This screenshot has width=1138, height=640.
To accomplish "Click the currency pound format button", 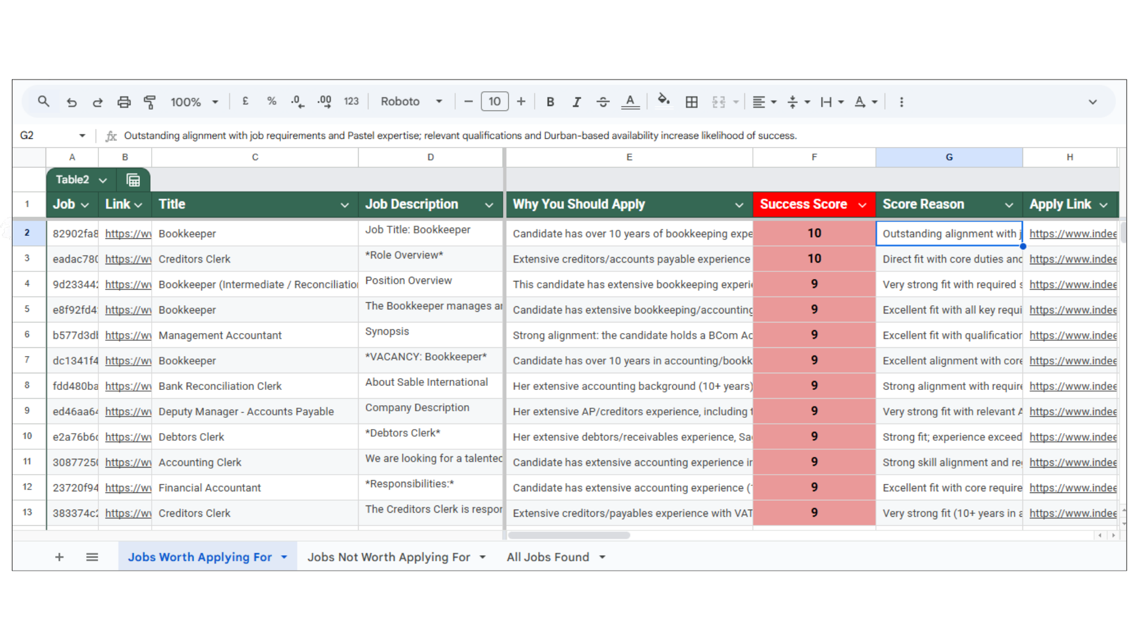I will 245,101.
